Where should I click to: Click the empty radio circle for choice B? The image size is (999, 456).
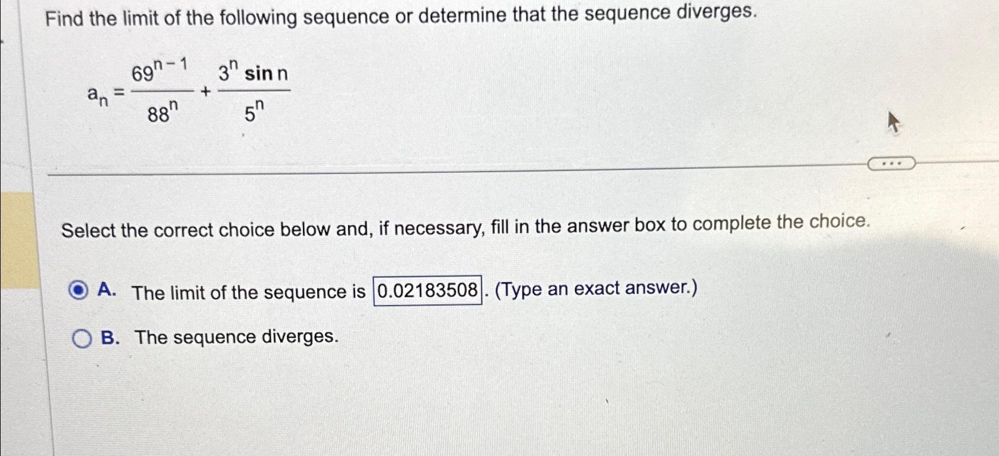click(81, 338)
